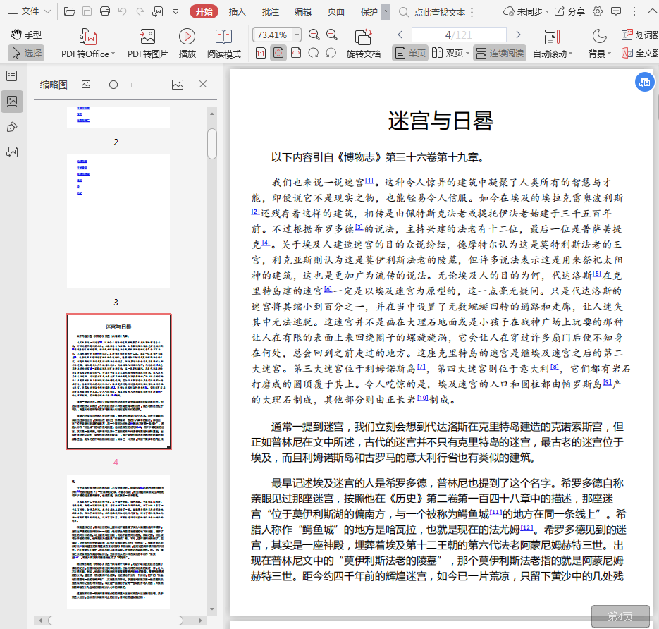The image size is (659, 629).
Task: Toggle 阅读模式 reading mode
Action: [x=224, y=43]
